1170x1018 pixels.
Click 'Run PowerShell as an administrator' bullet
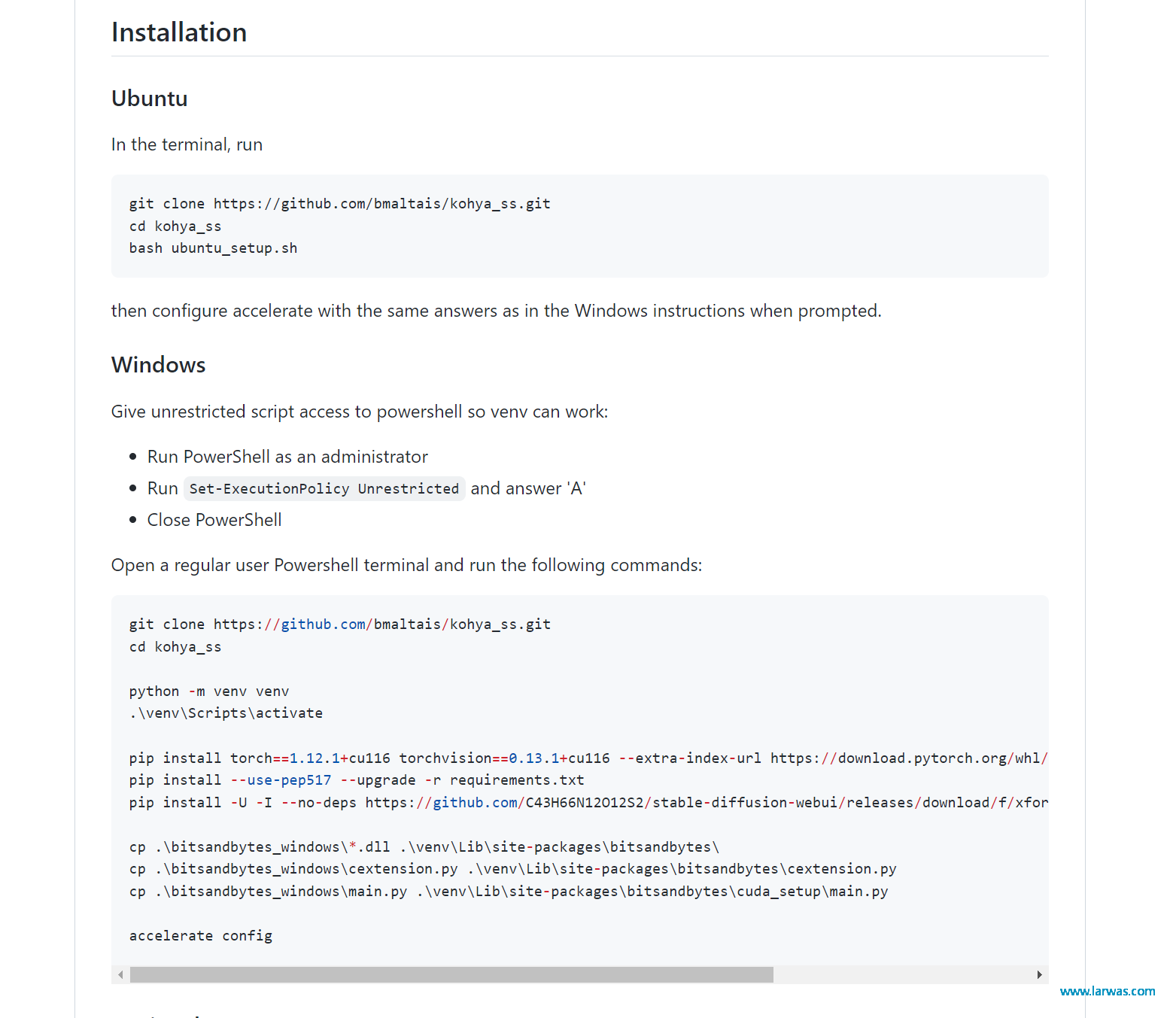tap(287, 457)
